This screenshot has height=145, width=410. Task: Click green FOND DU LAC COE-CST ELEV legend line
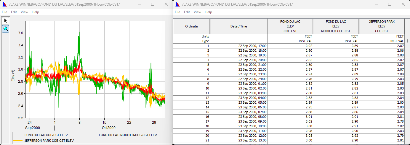[17, 135]
